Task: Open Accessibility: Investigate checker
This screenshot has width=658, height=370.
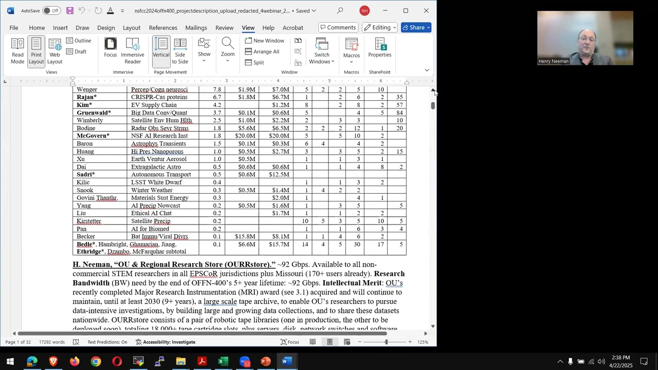Action: coord(165,342)
